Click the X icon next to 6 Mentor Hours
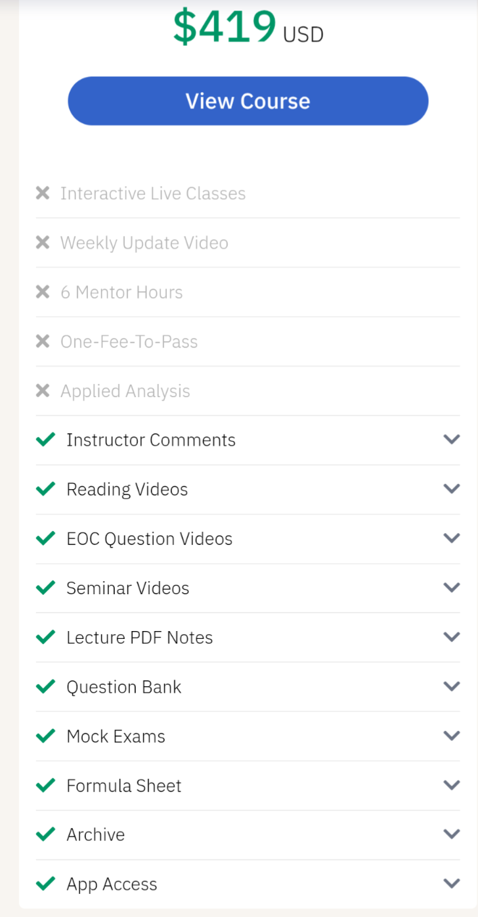478x917 pixels. (x=43, y=292)
